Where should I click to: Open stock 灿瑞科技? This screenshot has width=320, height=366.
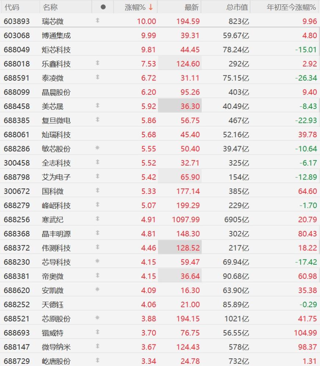tap(56, 135)
